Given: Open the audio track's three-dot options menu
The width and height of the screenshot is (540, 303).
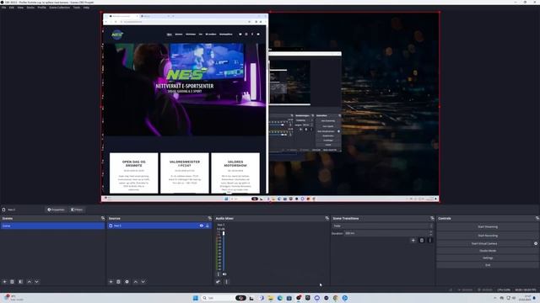Looking at the screenshot, I should 219,274.
